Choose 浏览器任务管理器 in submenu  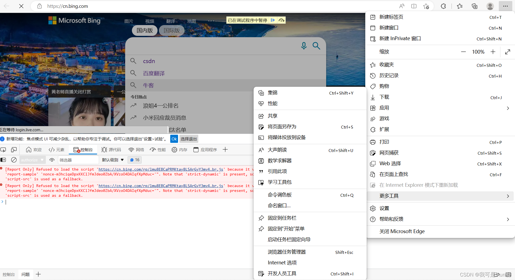click(x=310, y=252)
